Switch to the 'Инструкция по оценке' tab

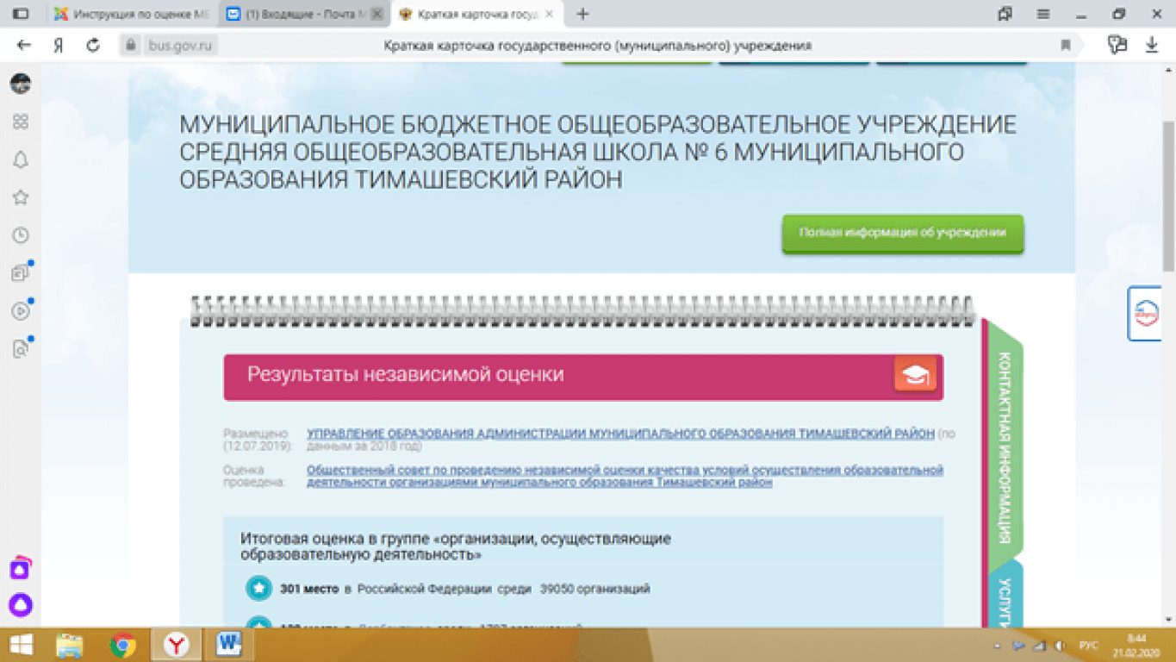[x=133, y=14]
